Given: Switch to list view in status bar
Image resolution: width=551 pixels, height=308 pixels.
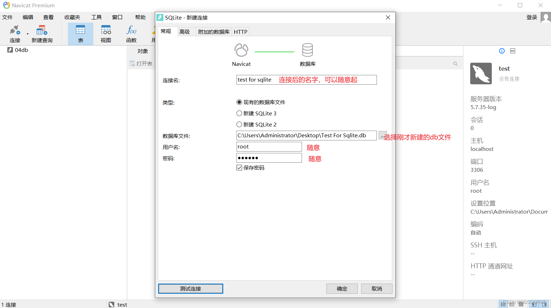Looking at the screenshot, I should click(503, 304).
